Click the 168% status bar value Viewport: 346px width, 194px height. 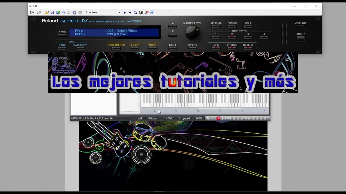point(199,118)
